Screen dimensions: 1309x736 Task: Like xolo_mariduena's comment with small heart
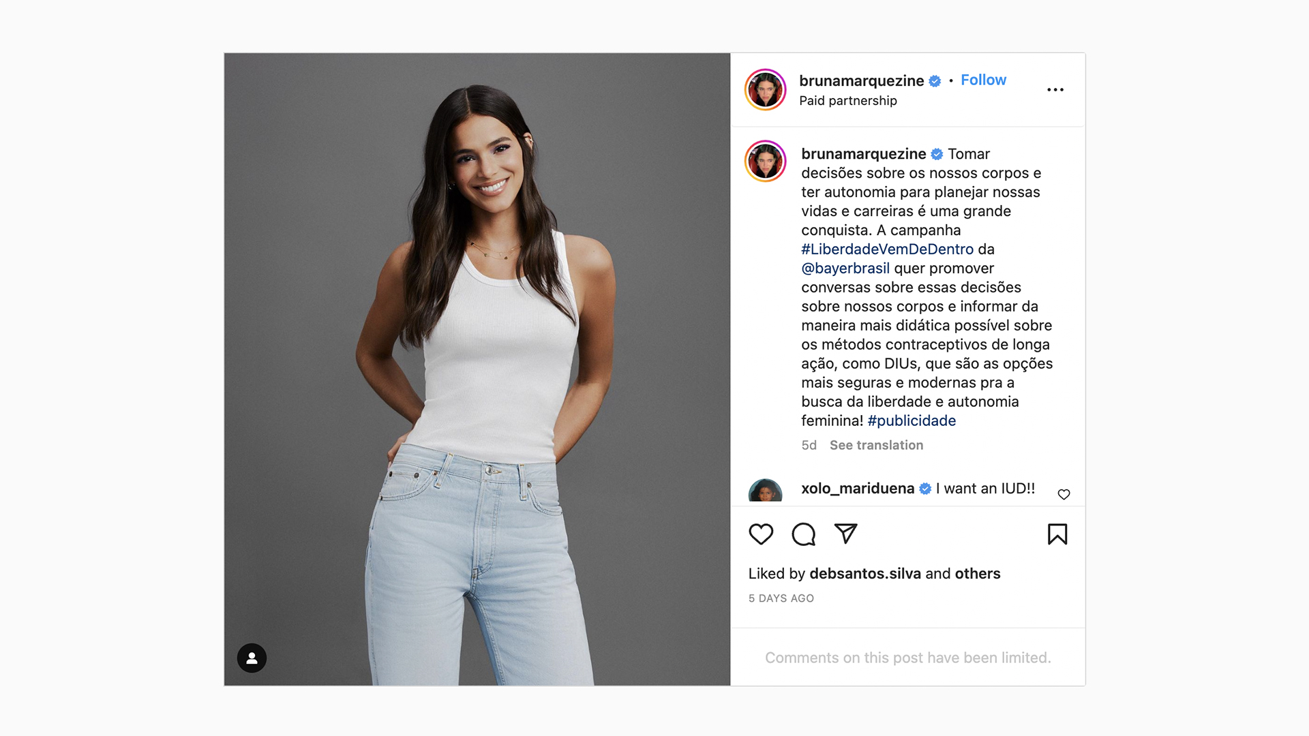[x=1064, y=494]
